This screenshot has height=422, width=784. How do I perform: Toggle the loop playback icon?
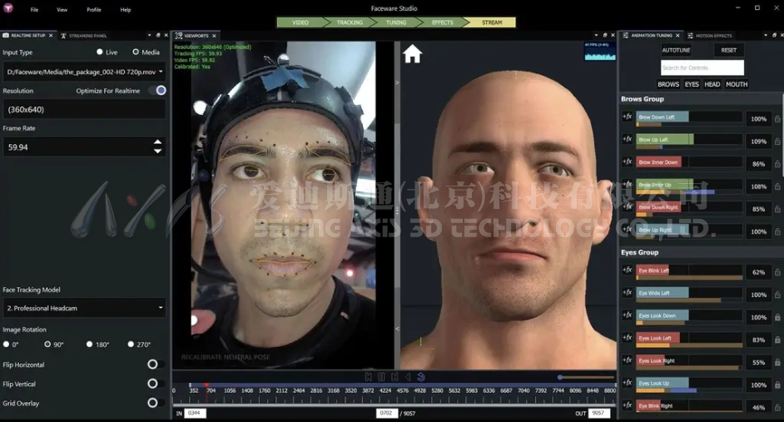pos(421,377)
